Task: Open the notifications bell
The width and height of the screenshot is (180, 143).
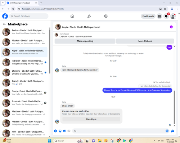Action: point(166,16)
